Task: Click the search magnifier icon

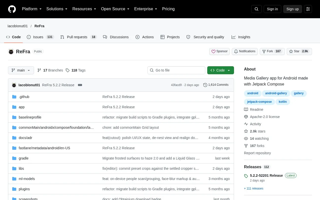Action: [256, 9]
